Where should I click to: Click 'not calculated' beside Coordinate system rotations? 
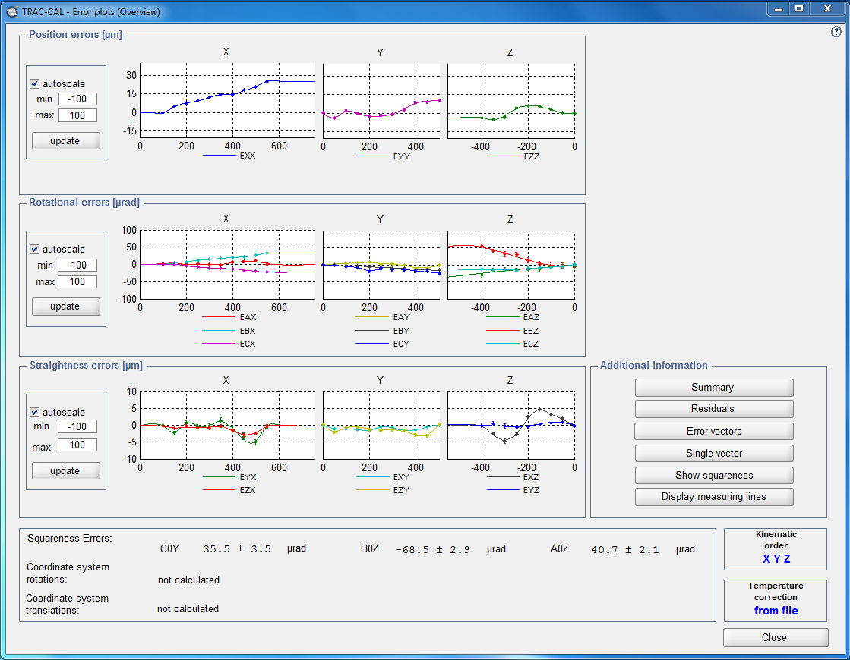tap(188, 580)
